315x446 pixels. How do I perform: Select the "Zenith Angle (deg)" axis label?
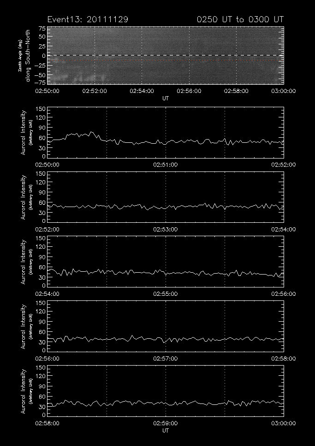tap(20, 56)
